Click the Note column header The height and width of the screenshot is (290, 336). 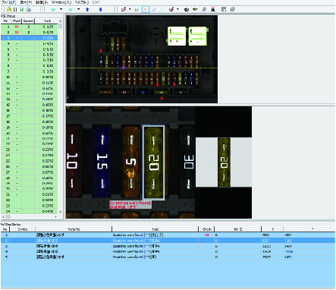[155, 229]
